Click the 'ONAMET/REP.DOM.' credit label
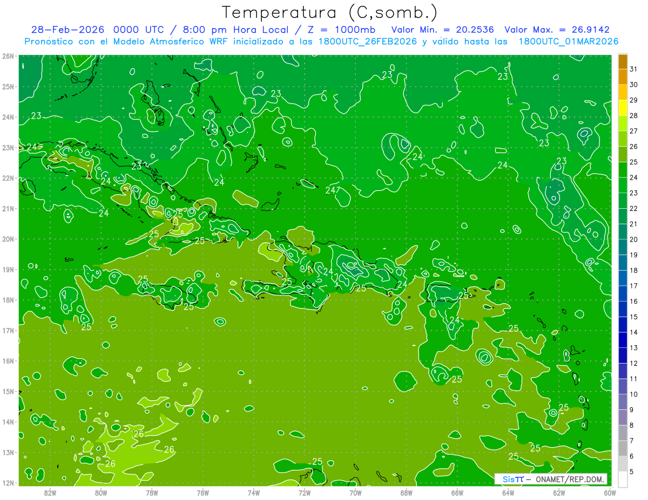Image resolution: width=648 pixels, height=500 pixels. pos(569,479)
